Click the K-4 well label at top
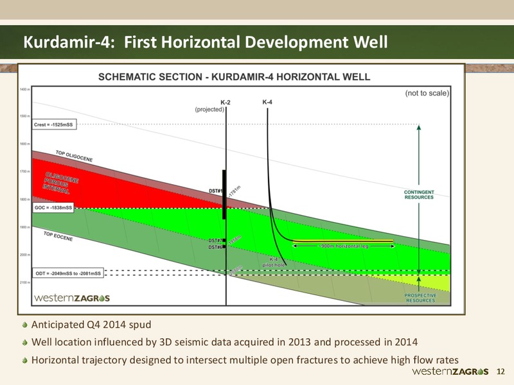Viewport: 514px width, 385px height. click(x=267, y=102)
